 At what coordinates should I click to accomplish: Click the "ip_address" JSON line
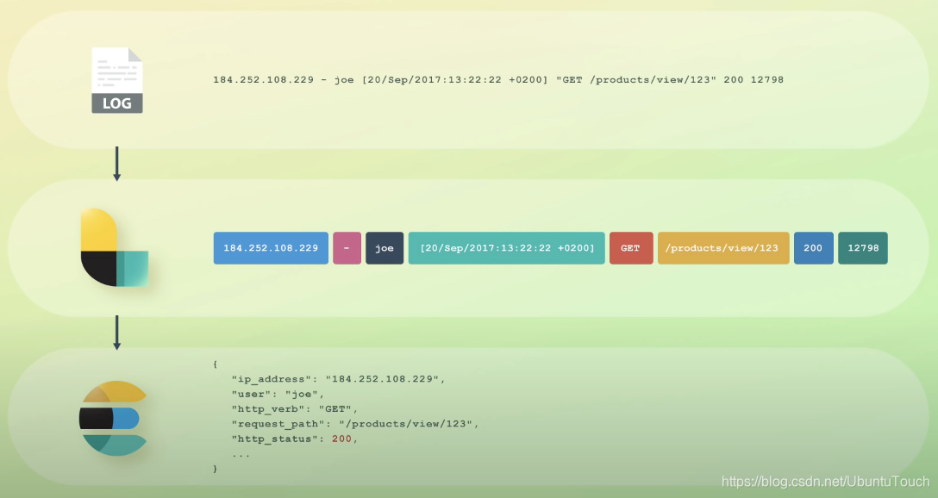pyautogui.click(x=338, y=379)
